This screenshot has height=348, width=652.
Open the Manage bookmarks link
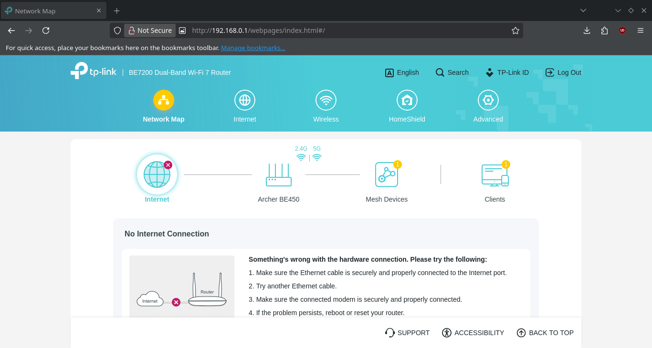(253, 48)
